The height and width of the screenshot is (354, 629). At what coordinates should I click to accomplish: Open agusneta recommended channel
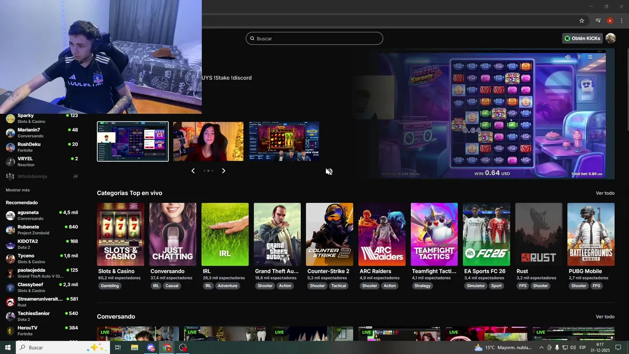point(42,215)
